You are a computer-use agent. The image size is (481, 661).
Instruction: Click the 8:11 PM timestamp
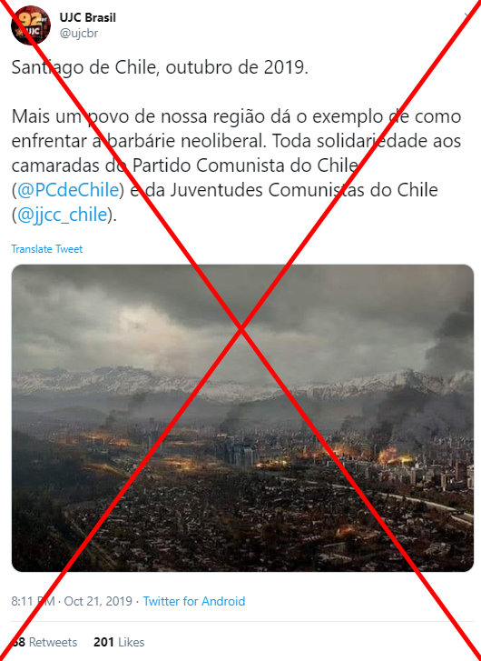click(x=33, y=601)
